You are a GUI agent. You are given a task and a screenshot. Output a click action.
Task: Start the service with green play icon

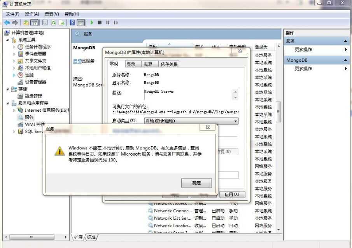click(x=91, y=23)
